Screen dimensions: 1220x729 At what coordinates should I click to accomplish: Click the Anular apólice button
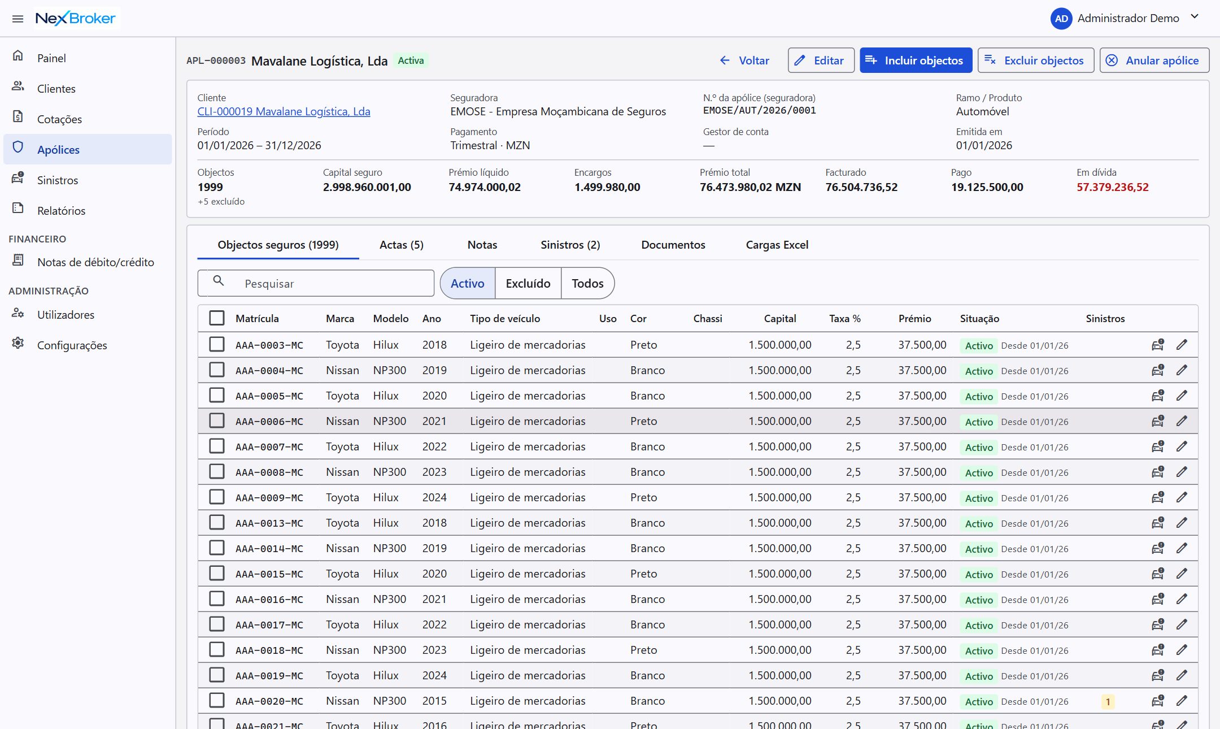pyautogui.click(x=1154, y=60)
